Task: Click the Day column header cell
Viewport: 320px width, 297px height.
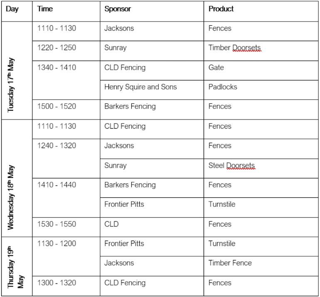Action: pos(17,11)
